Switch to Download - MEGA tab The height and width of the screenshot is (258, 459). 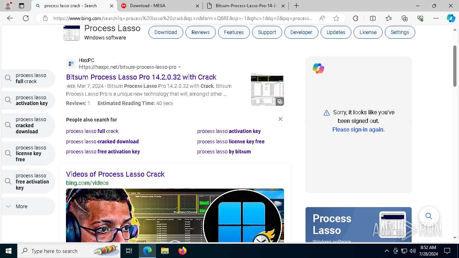[x=160, y=6]
